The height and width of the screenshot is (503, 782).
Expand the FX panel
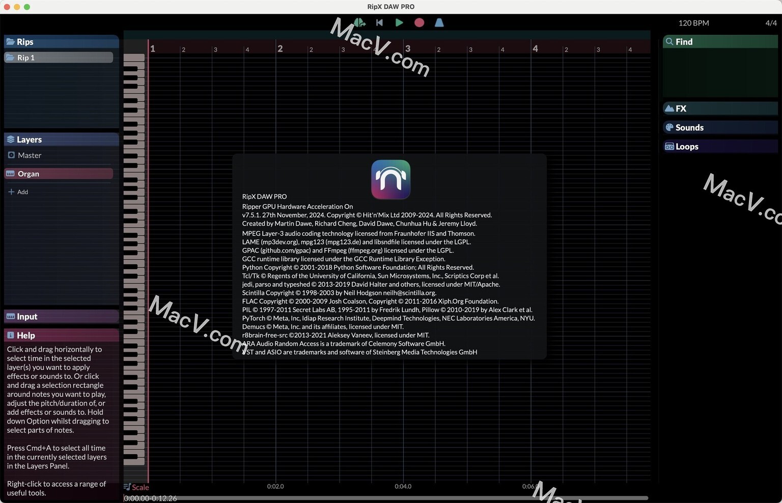pyautogui.click(x=720, y=108)
